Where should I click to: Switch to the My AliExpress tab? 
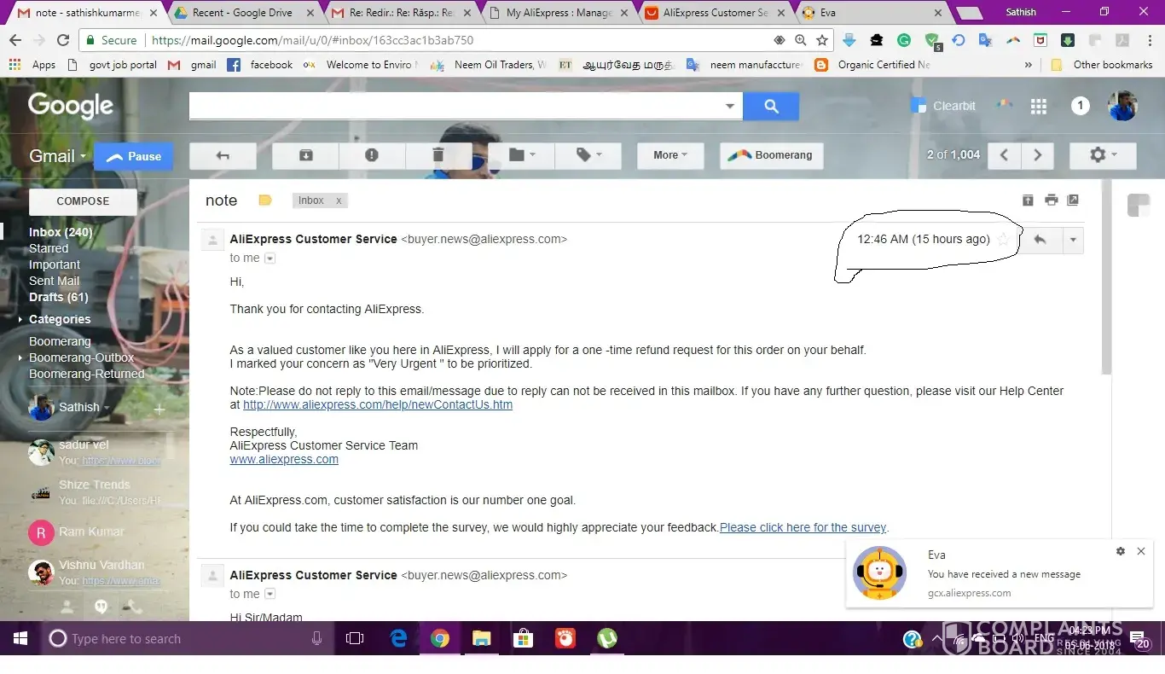(x=558, y=13)
